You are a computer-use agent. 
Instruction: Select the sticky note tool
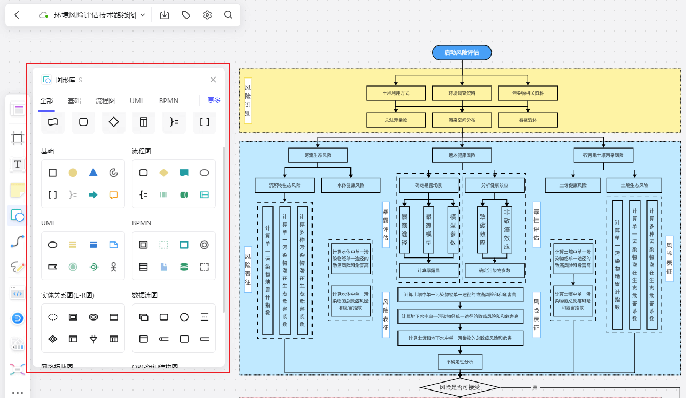click(x=18, y=190)
